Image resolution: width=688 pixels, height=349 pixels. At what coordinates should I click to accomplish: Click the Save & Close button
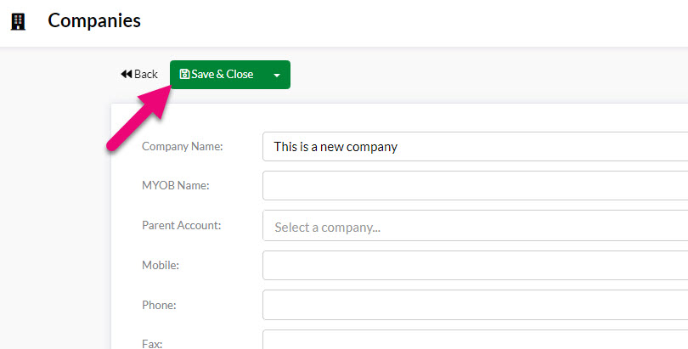217,75
